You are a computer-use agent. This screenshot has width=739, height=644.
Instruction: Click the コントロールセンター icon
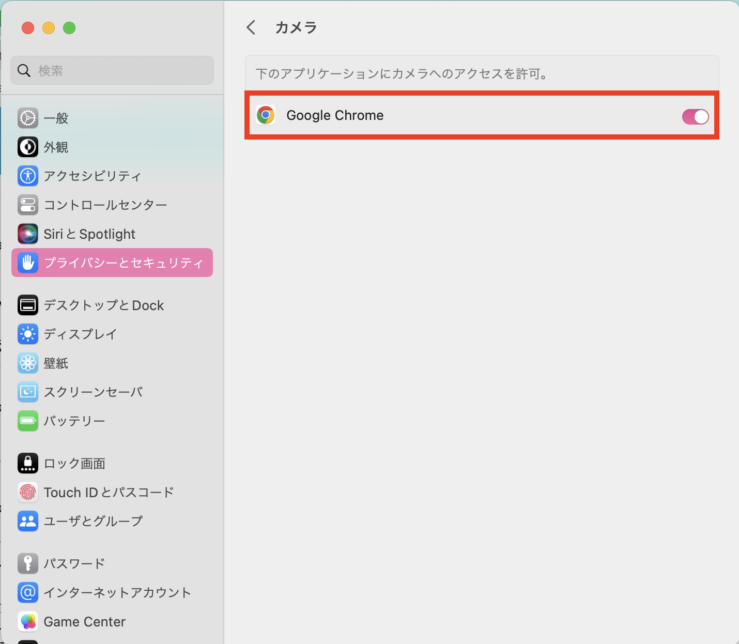28,205
